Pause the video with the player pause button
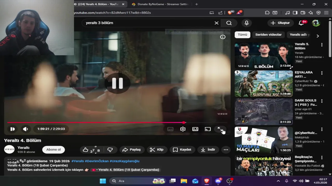Viewport: 332px width, 186px height. tap(12, 129)
